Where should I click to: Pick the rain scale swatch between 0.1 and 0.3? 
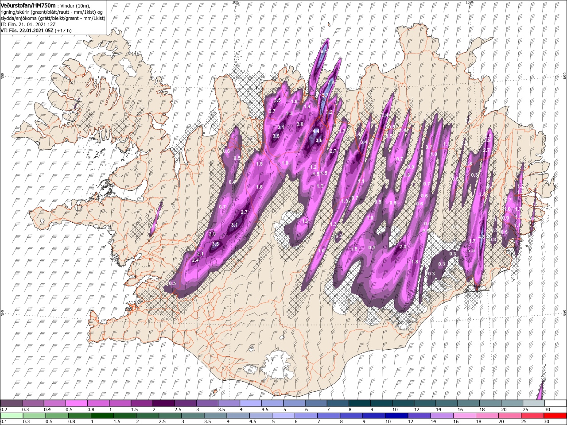click(11, 416)
